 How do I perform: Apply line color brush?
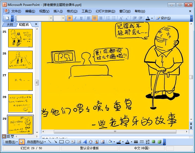pyautogui.click(x=119, y=142)
